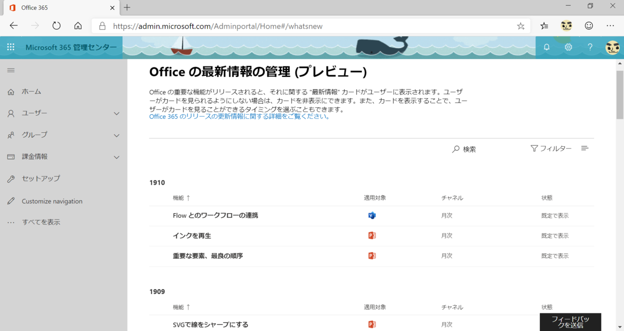Open Office 365 release details link
The image size is (624, 331).
coord(239,117)
